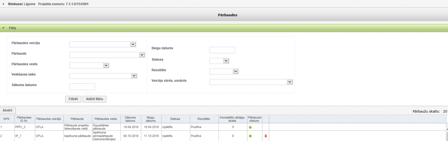Open the Pārbaudes veicējs dropdown
Viewport: 448px width, 141px height.
click(103, 44)
